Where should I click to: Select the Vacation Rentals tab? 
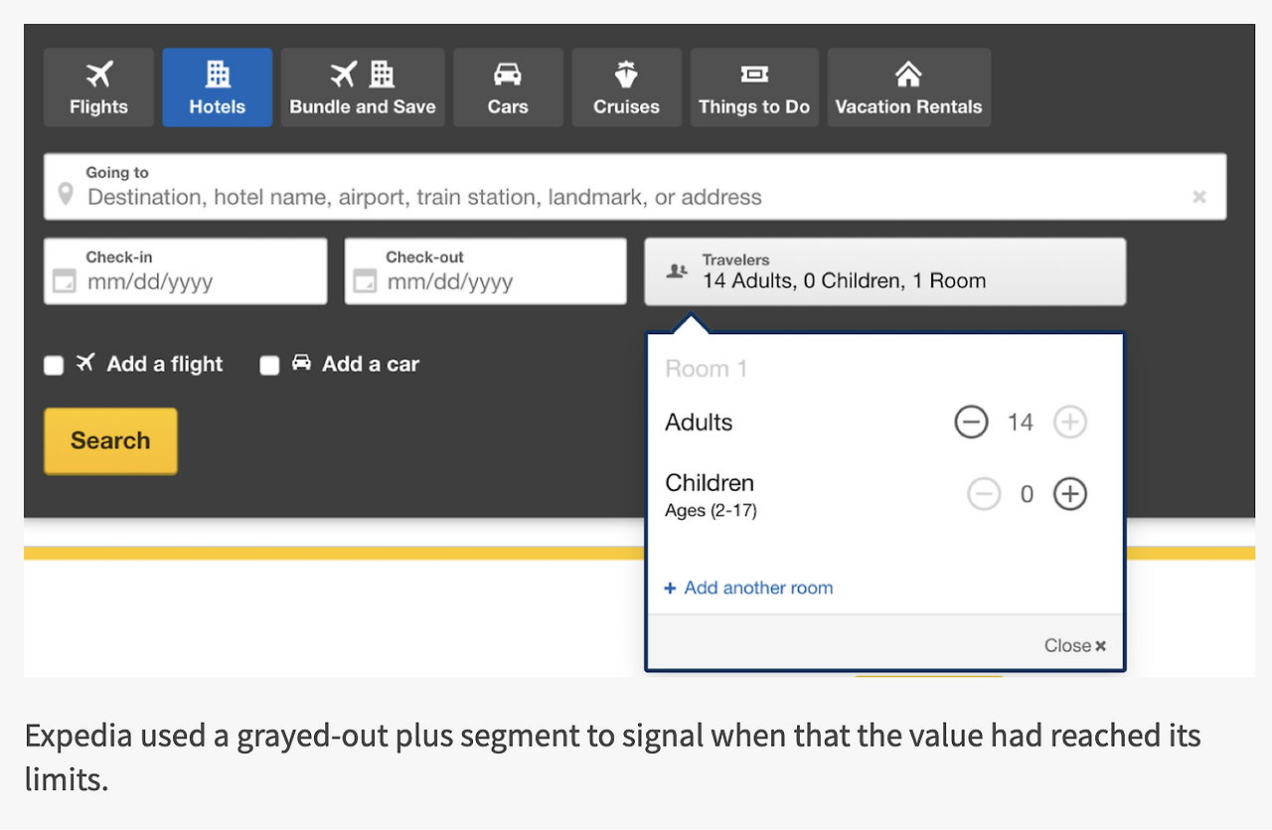point(908,87)
